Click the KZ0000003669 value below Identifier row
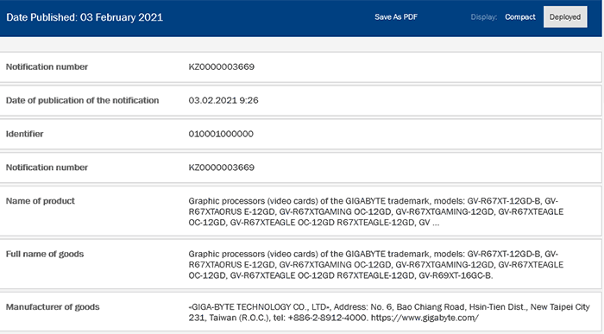604x334 pixels. [222, 167]
